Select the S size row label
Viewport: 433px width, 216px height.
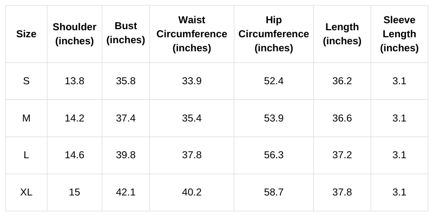tap(26, 81)
